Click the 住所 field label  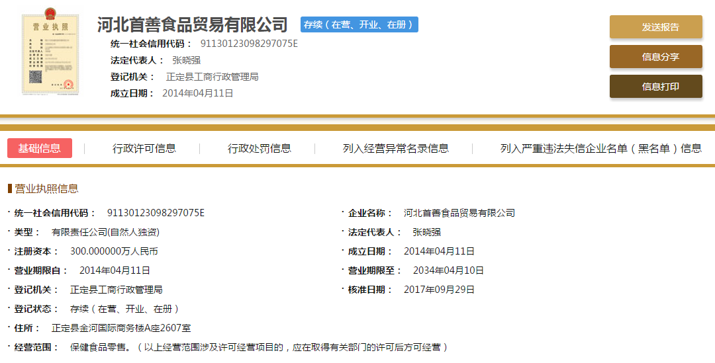[27, 328]
